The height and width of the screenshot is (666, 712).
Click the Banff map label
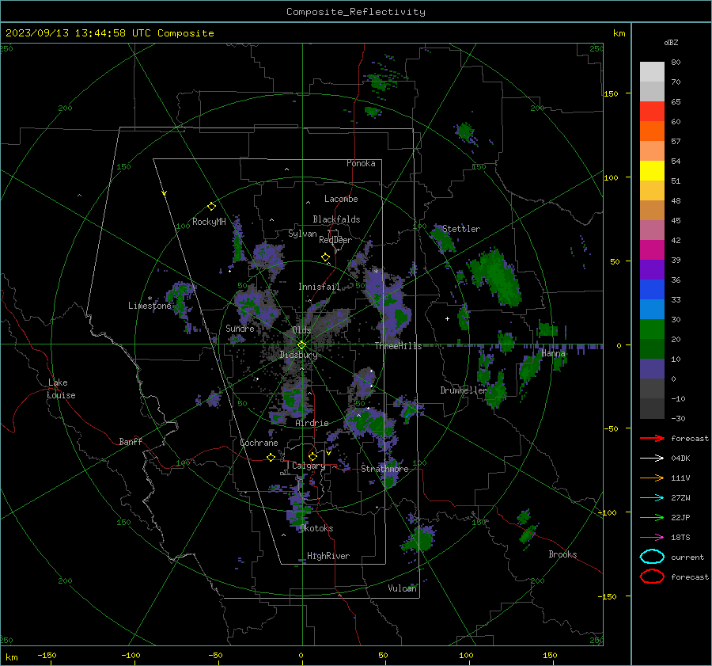tap(131, 441)
